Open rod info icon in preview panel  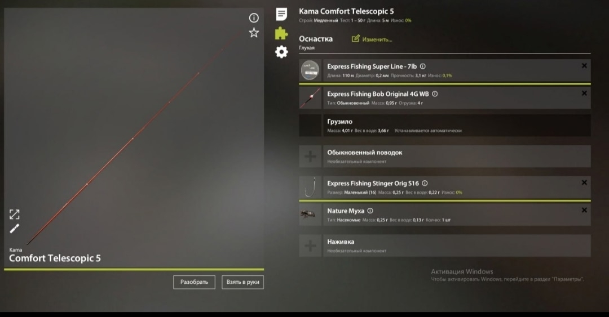click(x=254, y=18)
